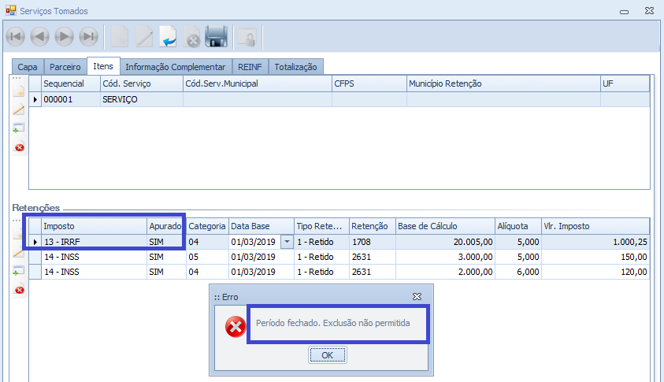
Task: Close the Erro dialog with X
Action: click(x=417, y=296)
